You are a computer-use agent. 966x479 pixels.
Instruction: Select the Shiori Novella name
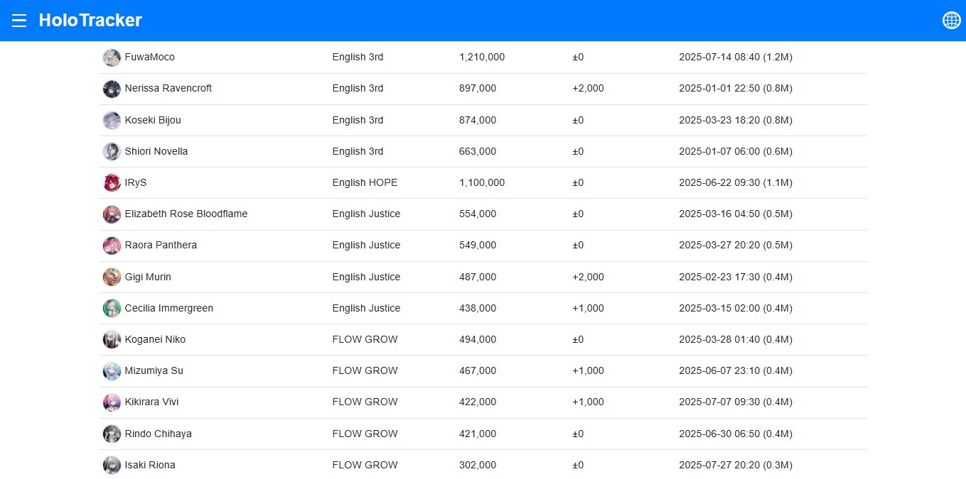click(156, 151)
